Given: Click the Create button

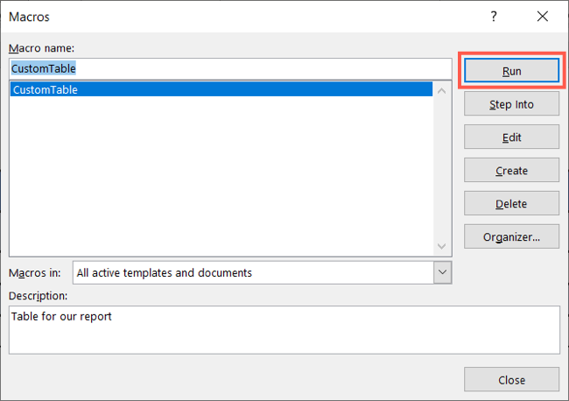Looking at the screenshot, I should (511, 170).
